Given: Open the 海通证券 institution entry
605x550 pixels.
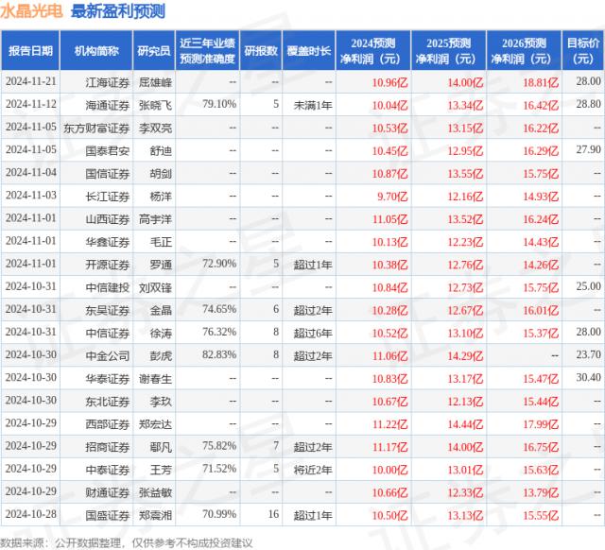Looking at the screenshot, I should 106,104.
